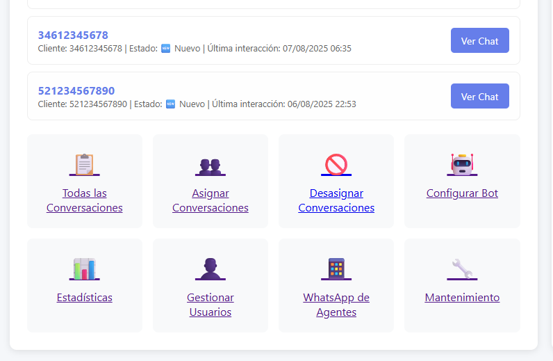The image size is (553, 361).
Task: Open Desasignar Conversaciones link
Action: (336, 200)
